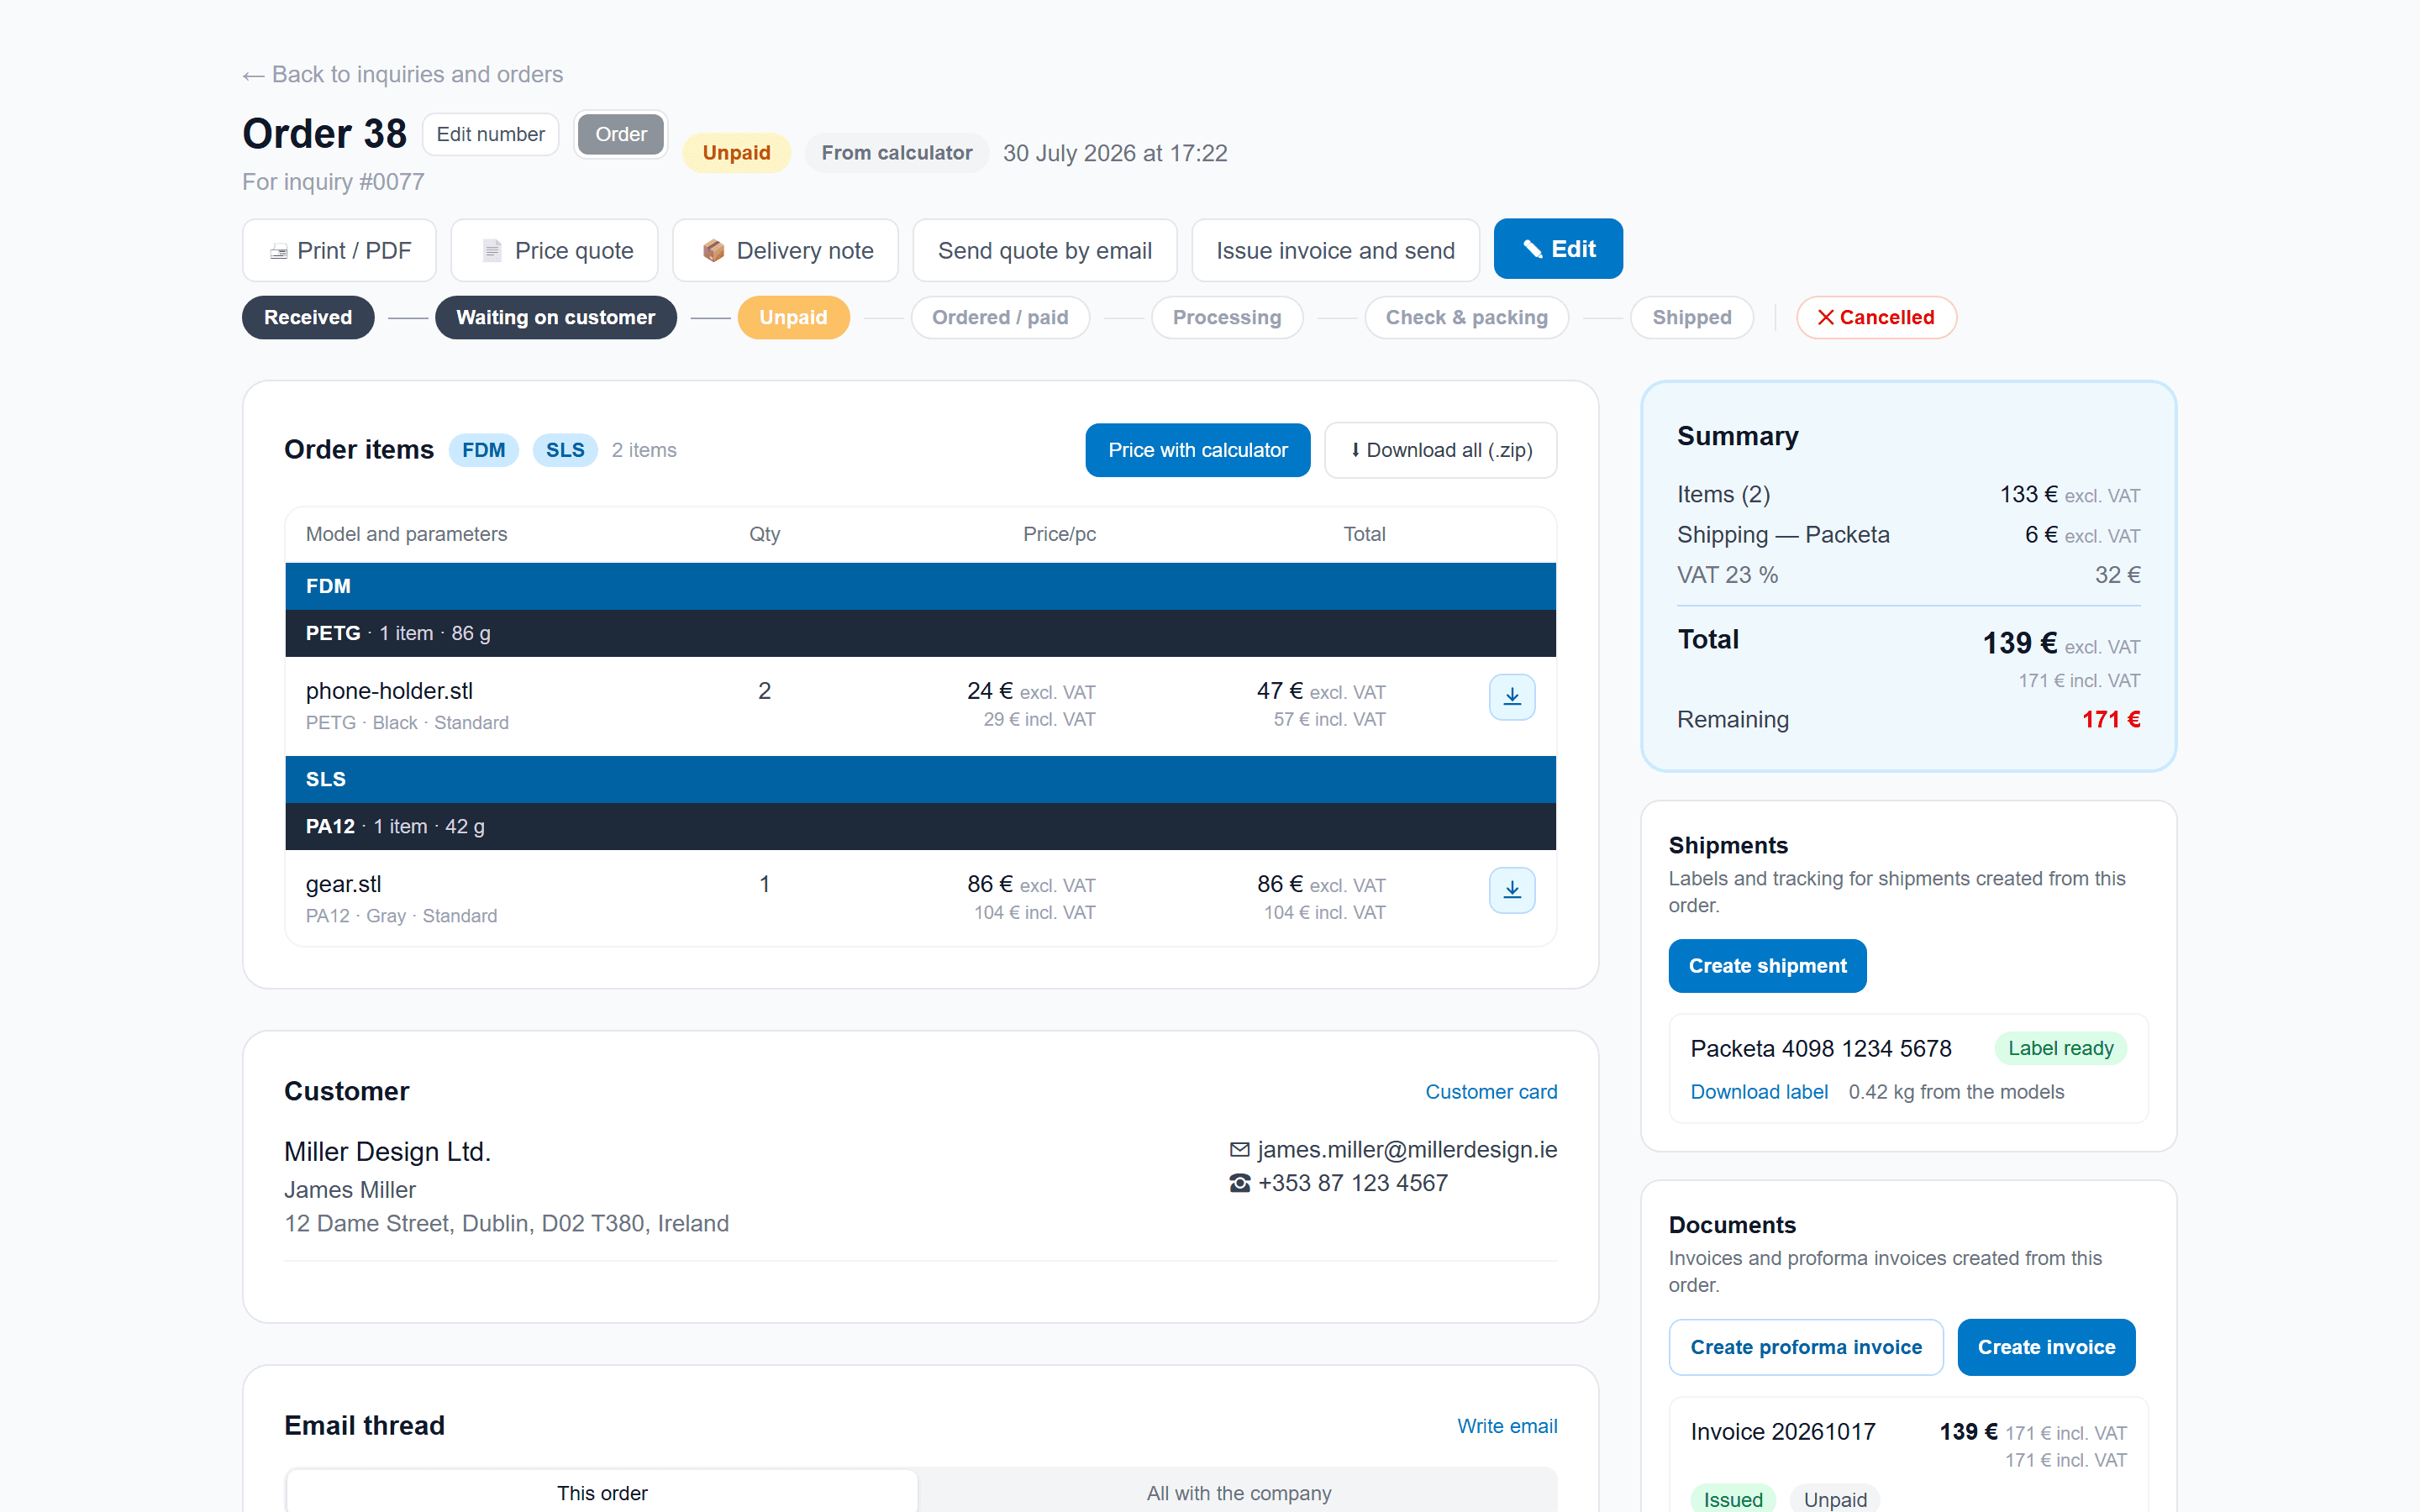The image size is (2420, 1512).
Task: Issue invoice and send
Action: (x=1335, y=250)
